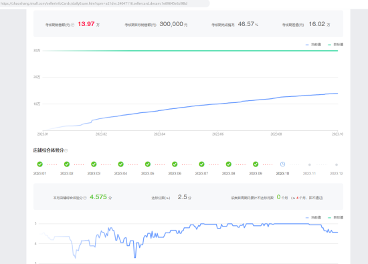The height and width of the screenshot is (264, 368).
Task: Toggle the green target-value legend in score chart
Action: click(336, 218)
